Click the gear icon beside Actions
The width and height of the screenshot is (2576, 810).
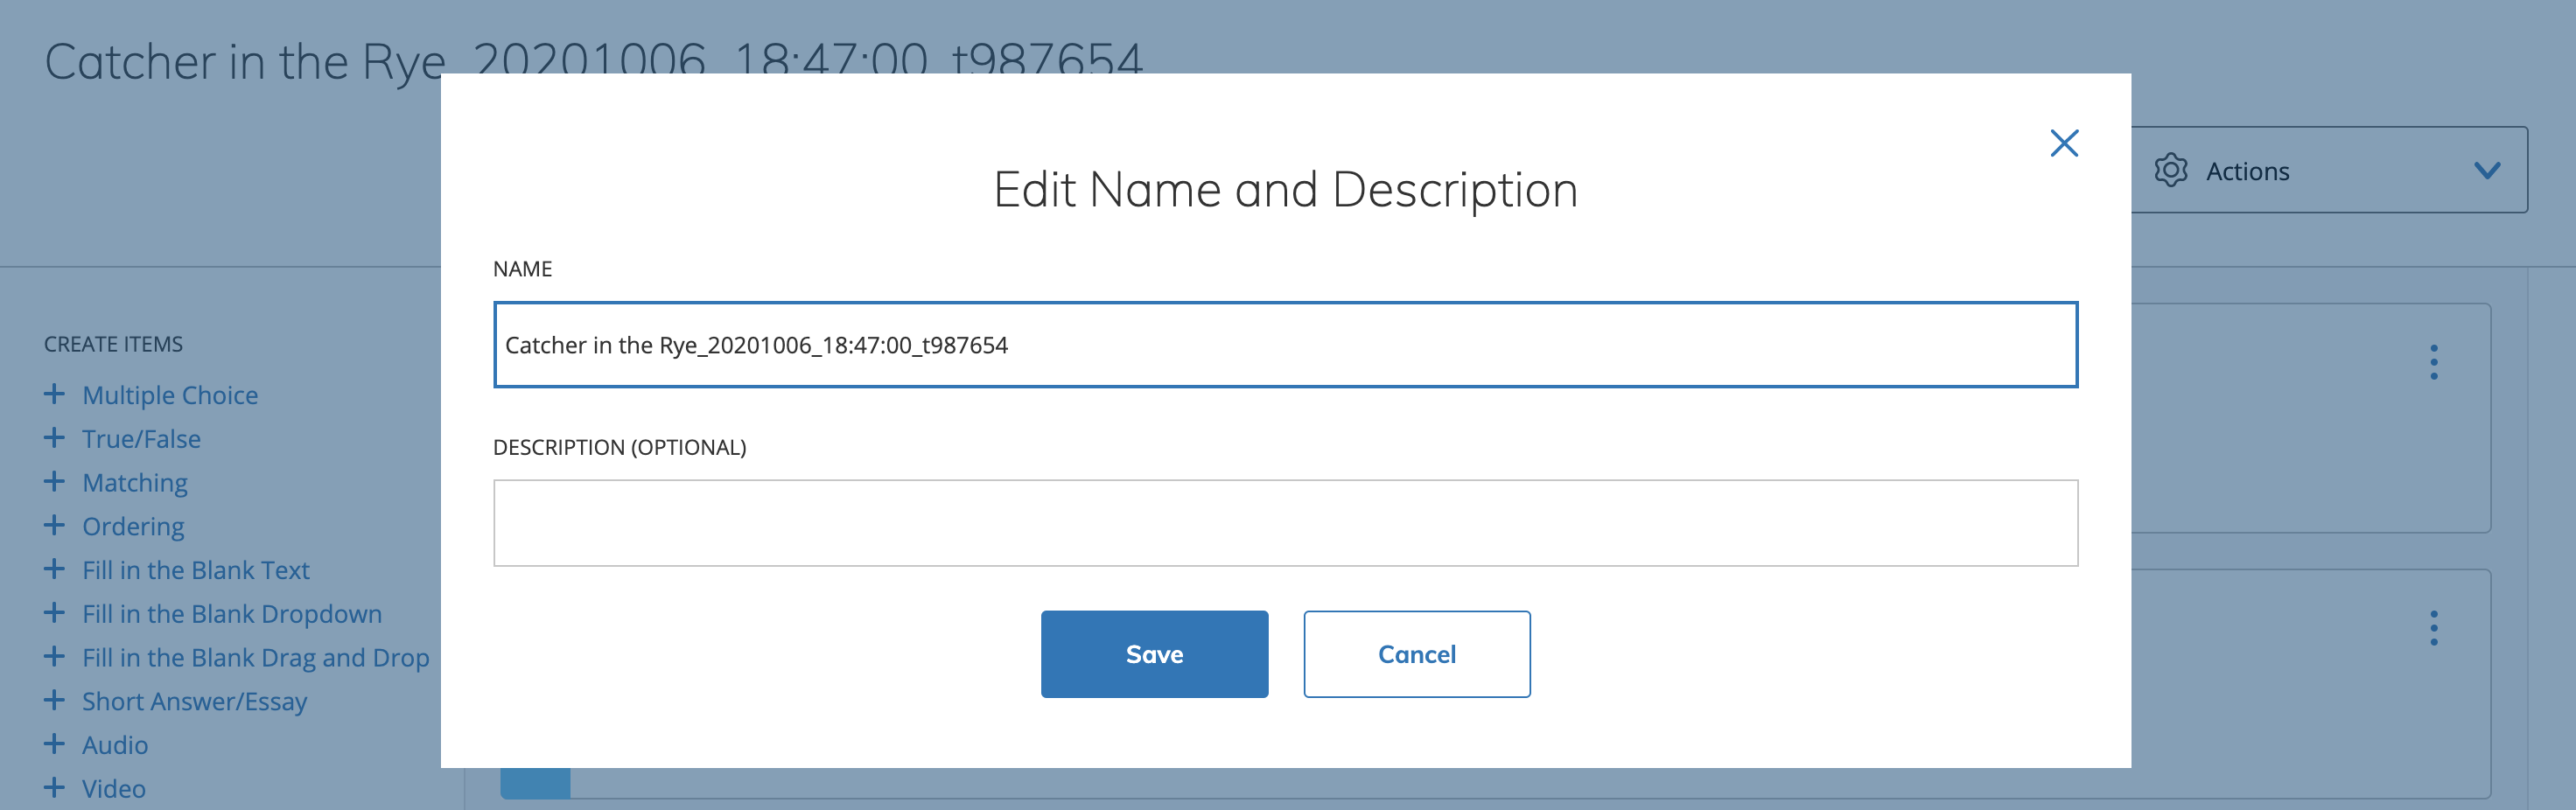coord(2170,170)
